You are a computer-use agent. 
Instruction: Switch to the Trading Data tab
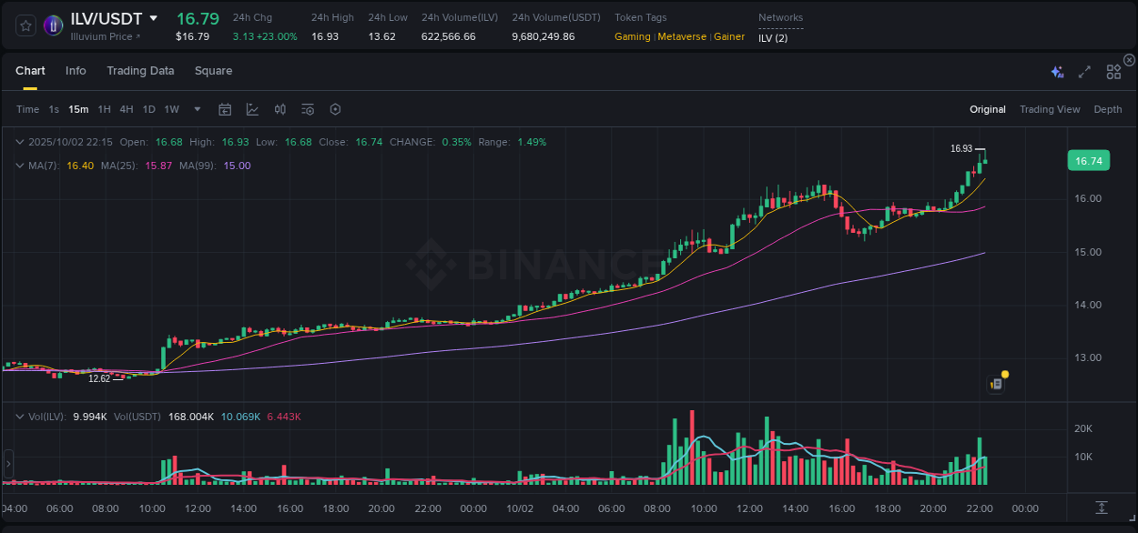click(x=140, y=70)
